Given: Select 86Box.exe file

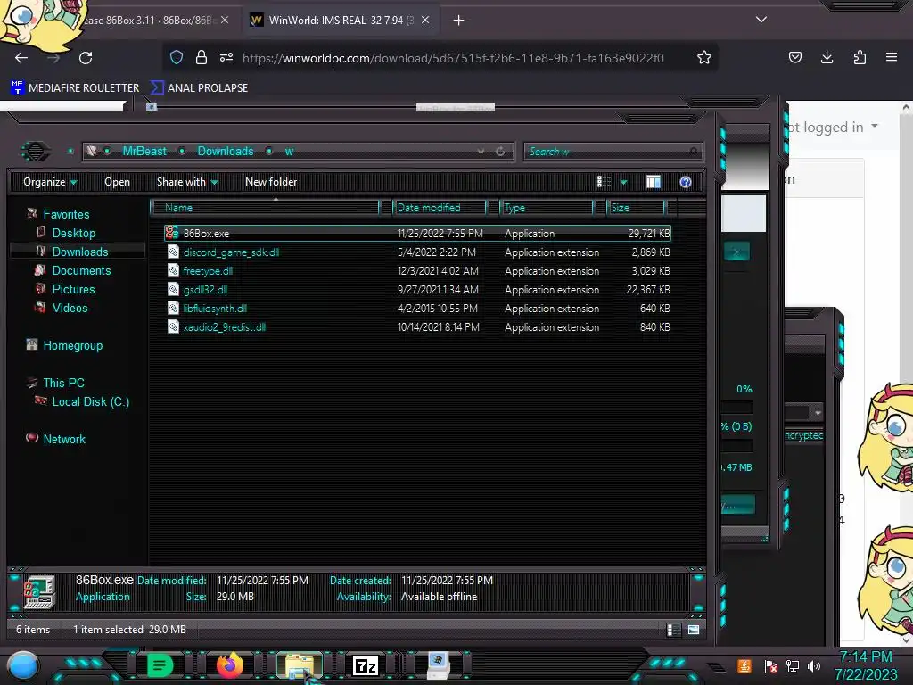Looking at the screenshot, I should pos(417,234).
